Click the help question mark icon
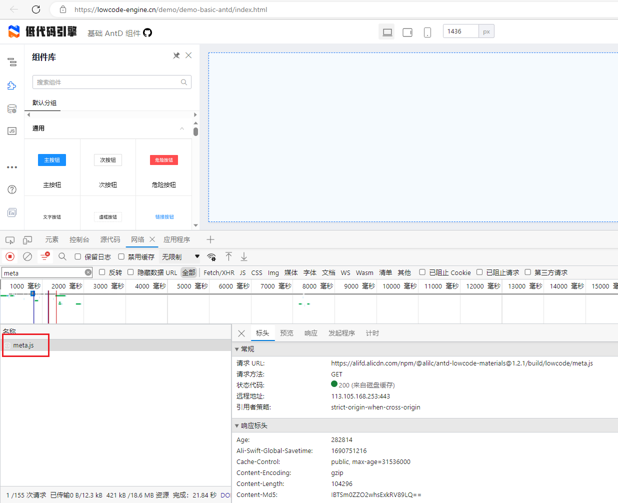618x503 pixels. click(x=11, y=189)
